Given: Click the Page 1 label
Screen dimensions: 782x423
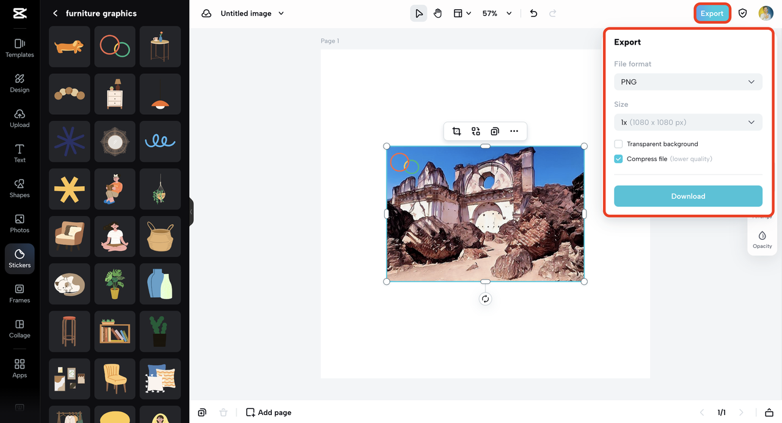Looking at the screenshot, I should 330,41.
